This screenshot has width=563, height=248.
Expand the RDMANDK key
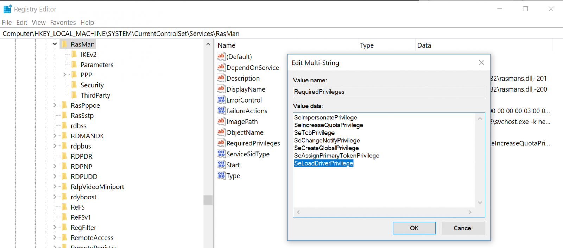click(55, 136)
